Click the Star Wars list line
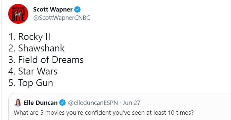The width and height of the screenshot is (231, 120). (x=33, y=71)
